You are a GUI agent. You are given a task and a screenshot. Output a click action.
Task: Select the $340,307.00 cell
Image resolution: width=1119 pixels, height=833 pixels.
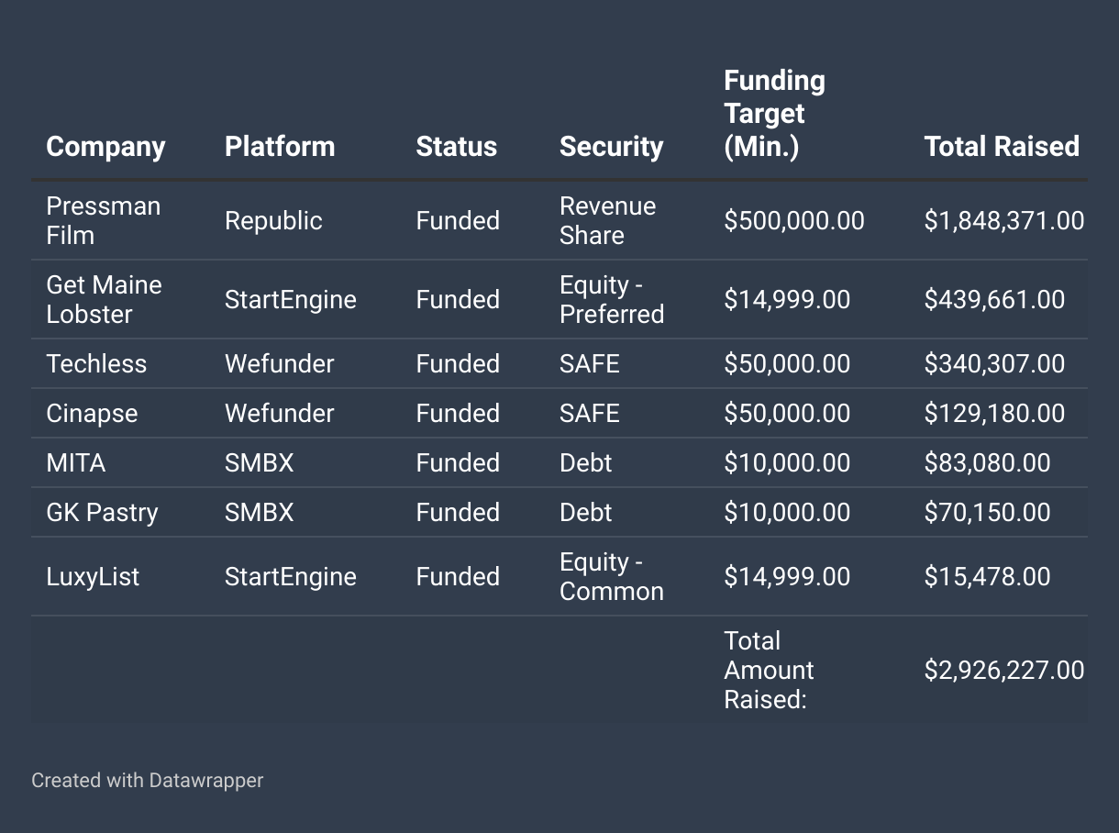[994, 363]
